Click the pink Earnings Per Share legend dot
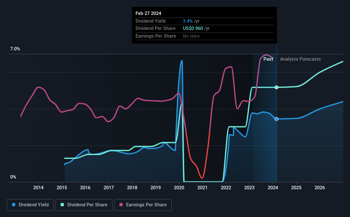The image size is (350, 217). click(x=121, y=205)
